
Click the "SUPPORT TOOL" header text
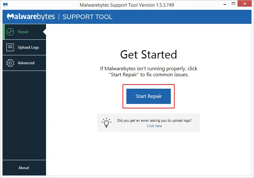(88, 17)
